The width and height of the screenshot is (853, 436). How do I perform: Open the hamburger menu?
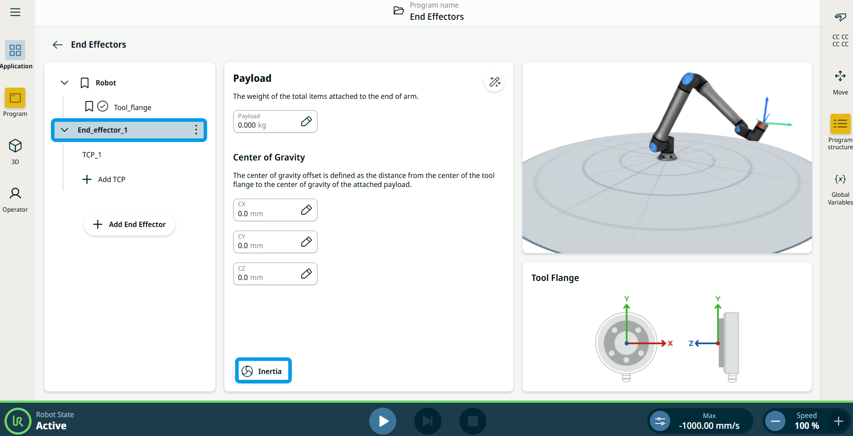tap(15, 12)
